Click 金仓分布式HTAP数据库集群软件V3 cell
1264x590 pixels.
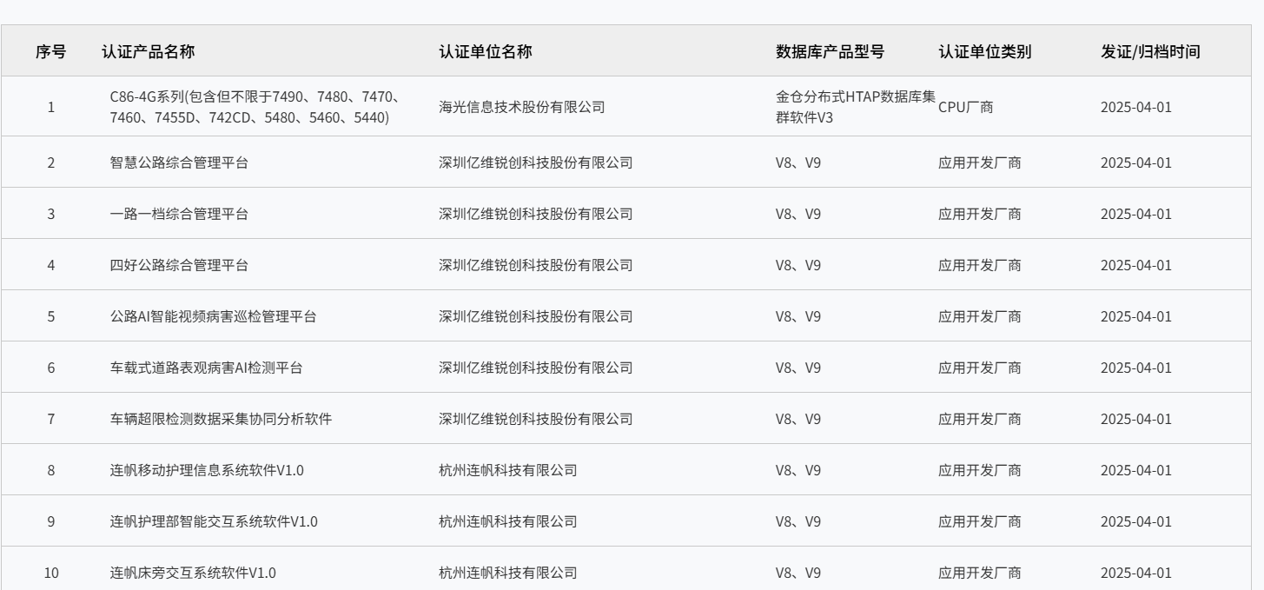point(856,107)
